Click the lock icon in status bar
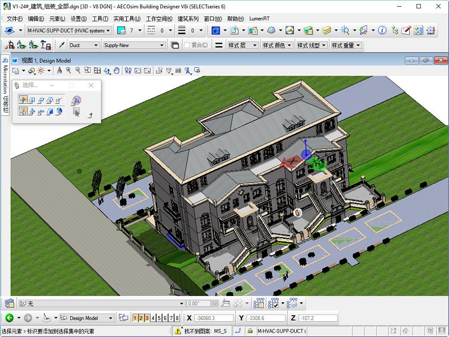Image resolution: width=449 pixels, height=337 pixels. (x=250, y=331)
